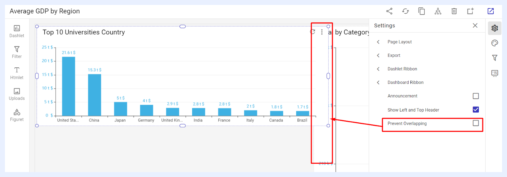
Task: Select the dashlet's left middle resize handle
Action: 37,76
